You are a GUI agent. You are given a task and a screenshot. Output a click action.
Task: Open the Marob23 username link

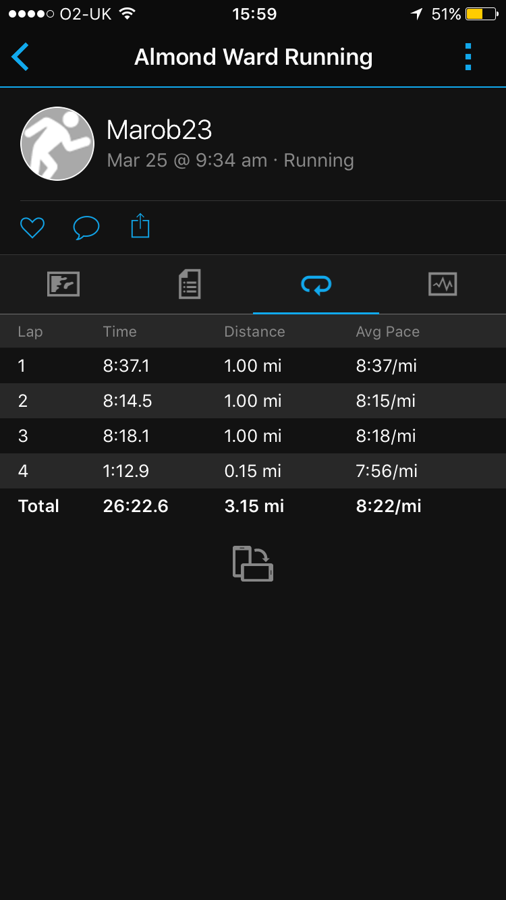(x=159, y=130)
